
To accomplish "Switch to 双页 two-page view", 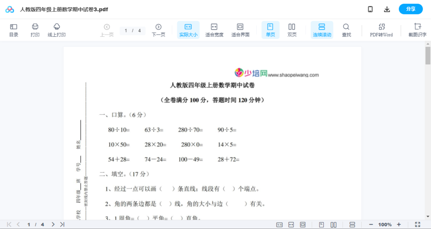I will (292, 30).
